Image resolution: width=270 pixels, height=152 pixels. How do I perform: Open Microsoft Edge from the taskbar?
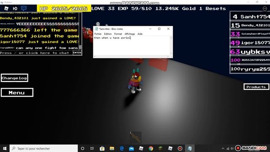[122, 148]
